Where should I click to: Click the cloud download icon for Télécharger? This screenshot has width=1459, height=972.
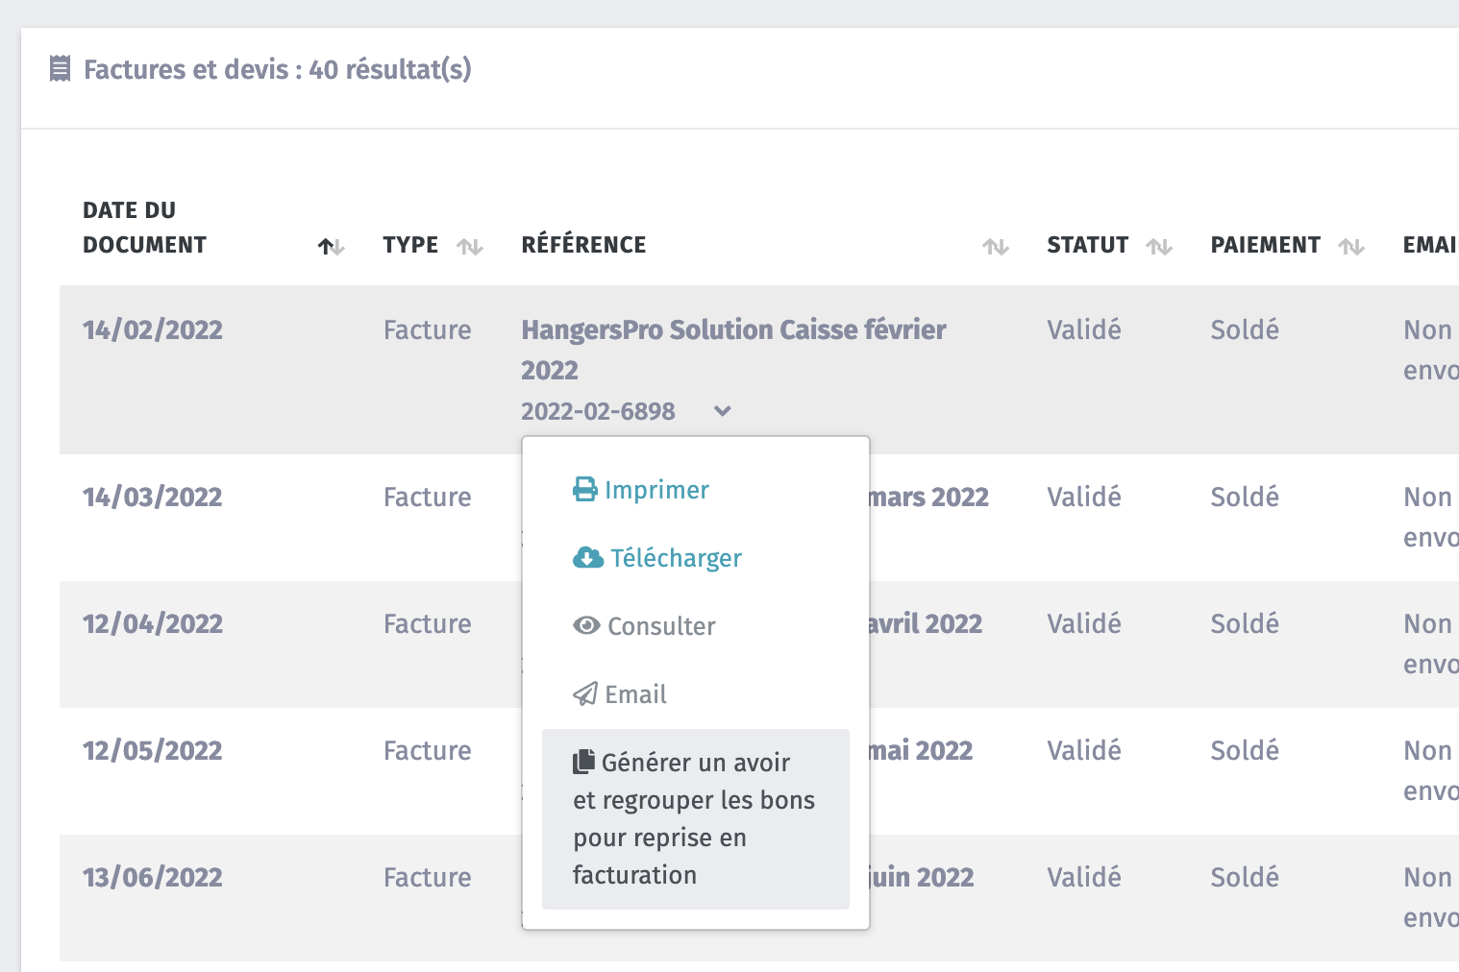click(587, 558)
